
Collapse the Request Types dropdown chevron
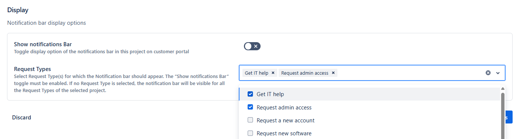(498, 73)
